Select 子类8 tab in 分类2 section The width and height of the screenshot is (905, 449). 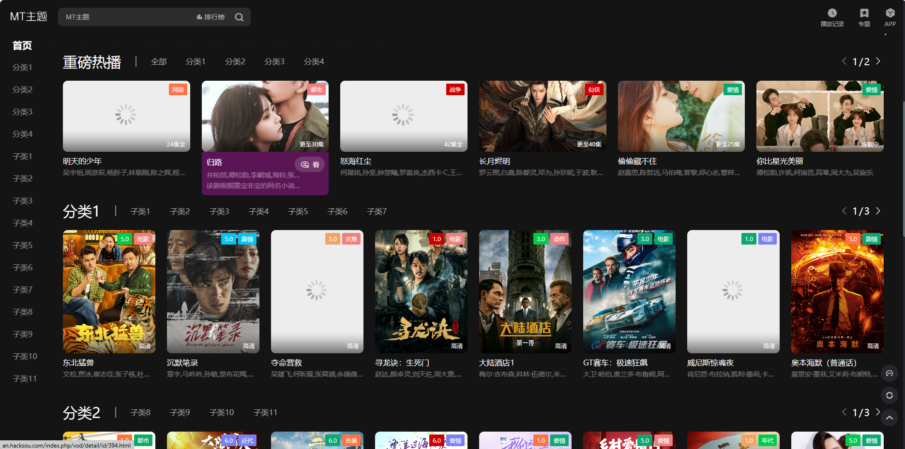point(140,412)
